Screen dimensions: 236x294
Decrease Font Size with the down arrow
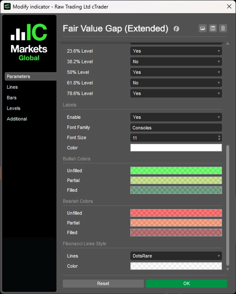(219, 140)
